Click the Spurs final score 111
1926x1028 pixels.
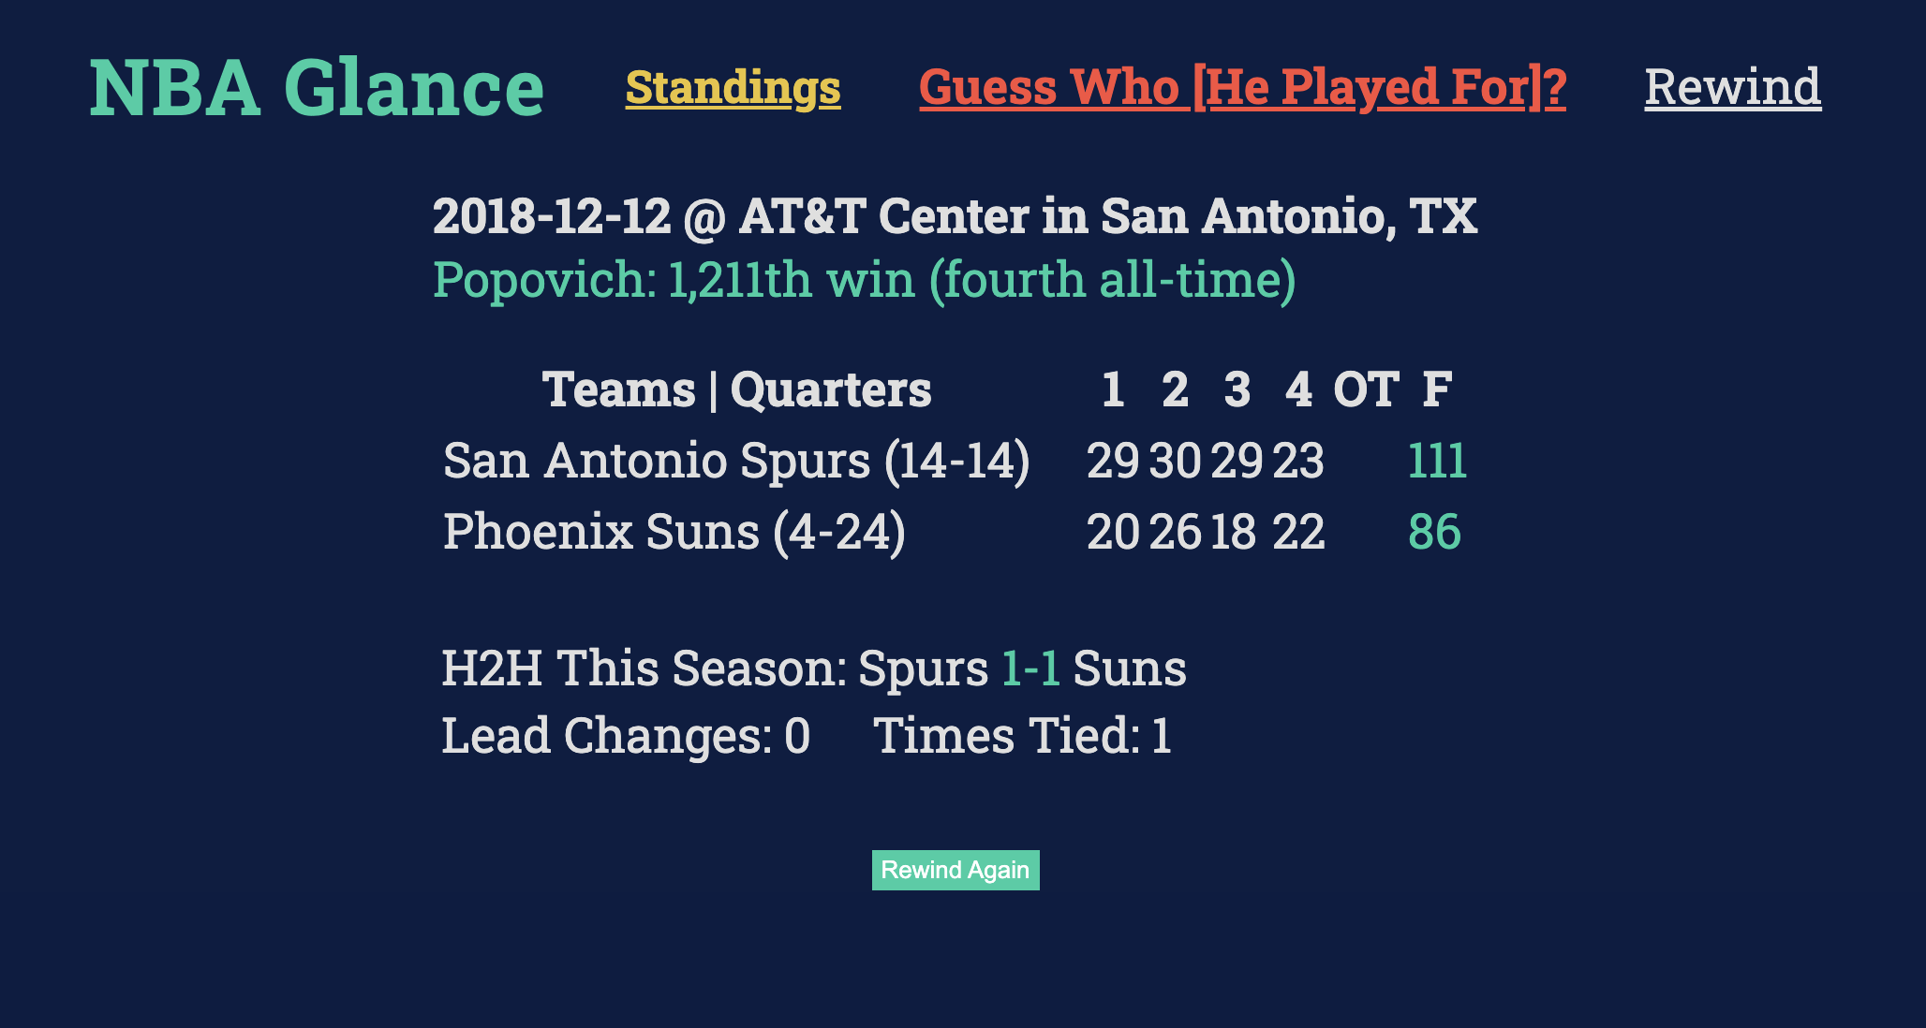(1436, 460)
